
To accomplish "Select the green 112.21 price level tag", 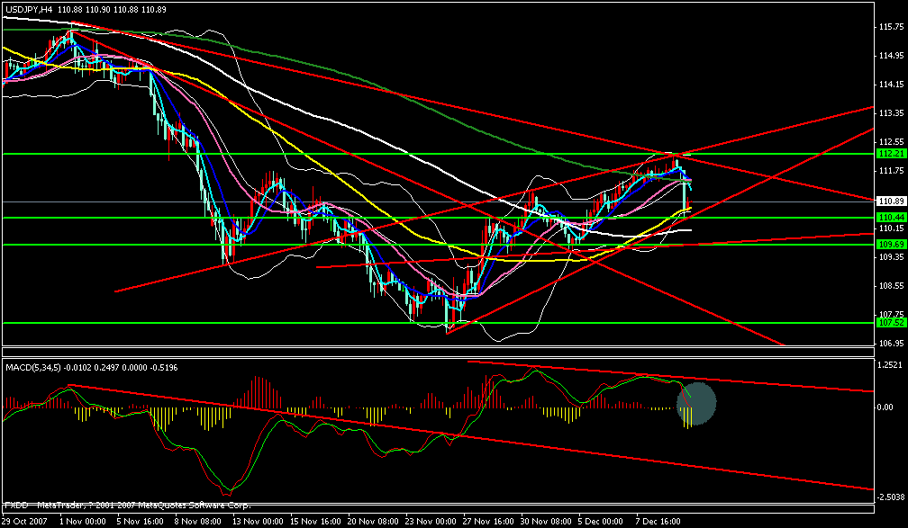I will tap(891, 155).
